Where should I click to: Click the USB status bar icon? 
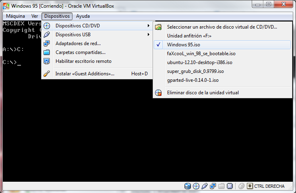pyautogui.click(x=205, y=186)
